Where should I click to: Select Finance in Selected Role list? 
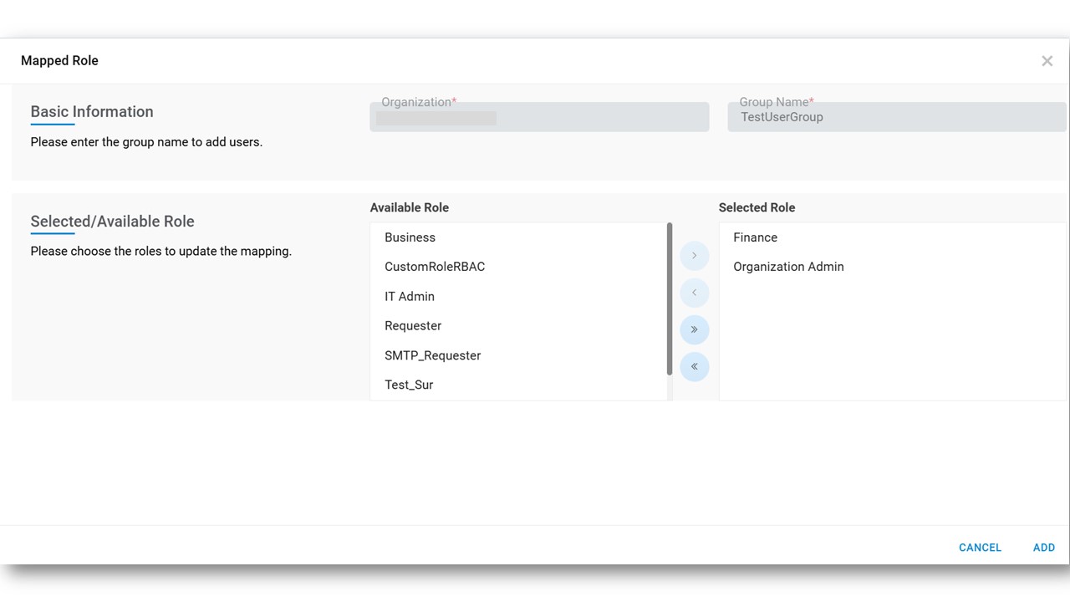755,237
